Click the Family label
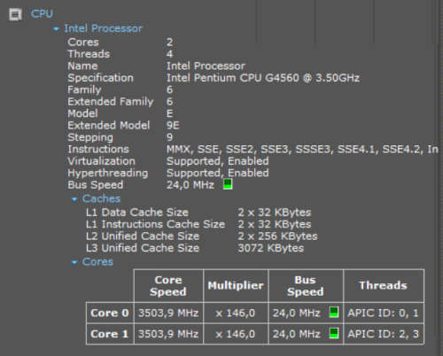The height and width of the screenshot is (356, 443). (84, 89)
